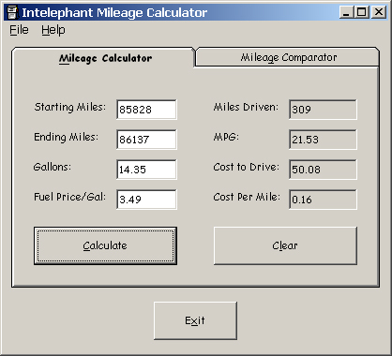This screenshot has width=392, height=356.
Task: Click the Fuel Price/Gal input field
Action: [146, 200]
